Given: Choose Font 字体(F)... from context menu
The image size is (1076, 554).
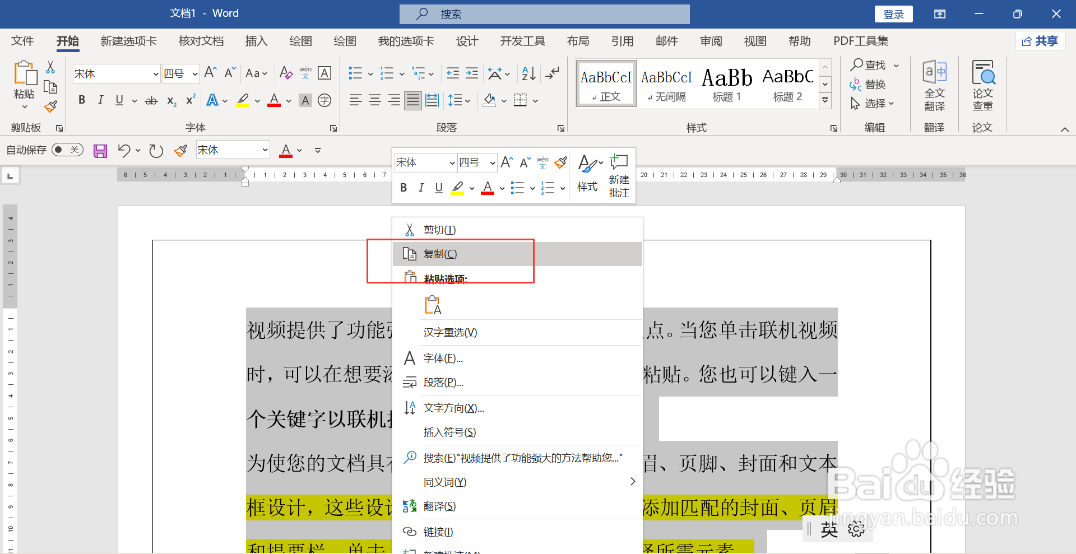Looking at the screenshot, I should pyautogui.click(x=517, y=358).
